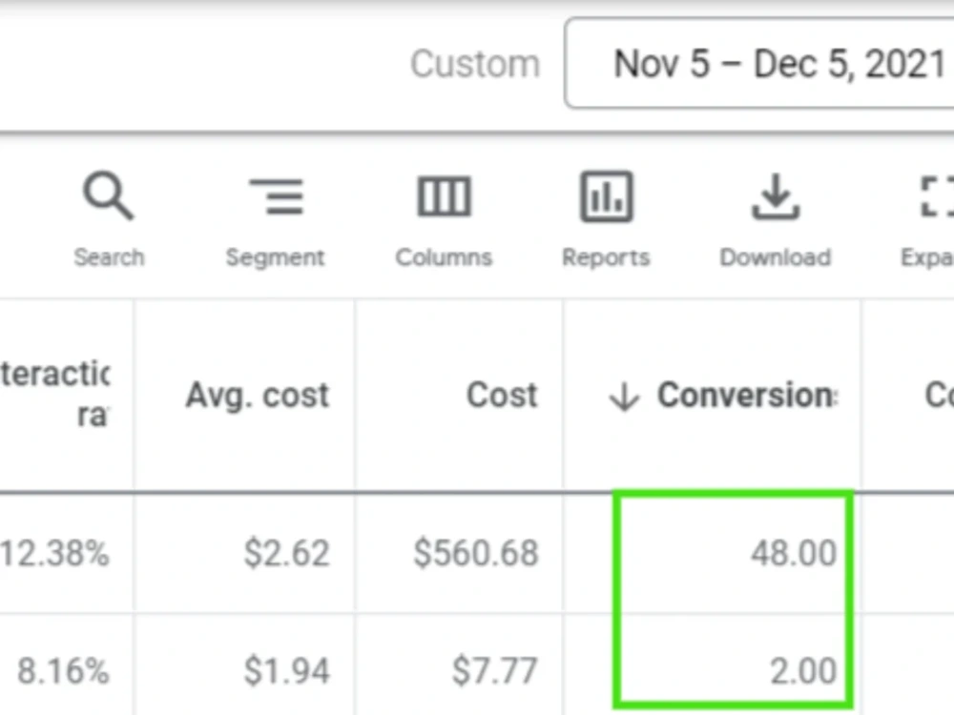The image size is (954, 715).
Task: Sort by Conversions column header
Action: 747,396
